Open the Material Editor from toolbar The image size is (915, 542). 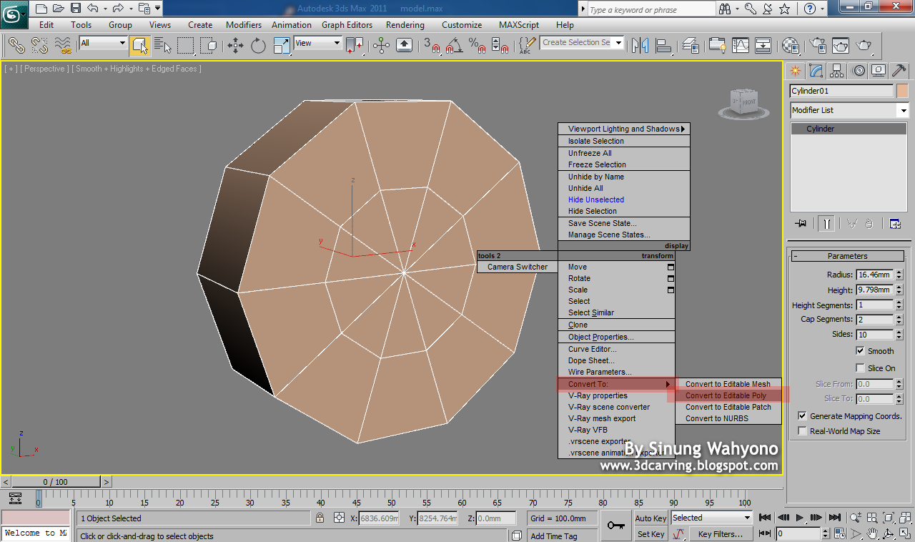click(790, 46)
